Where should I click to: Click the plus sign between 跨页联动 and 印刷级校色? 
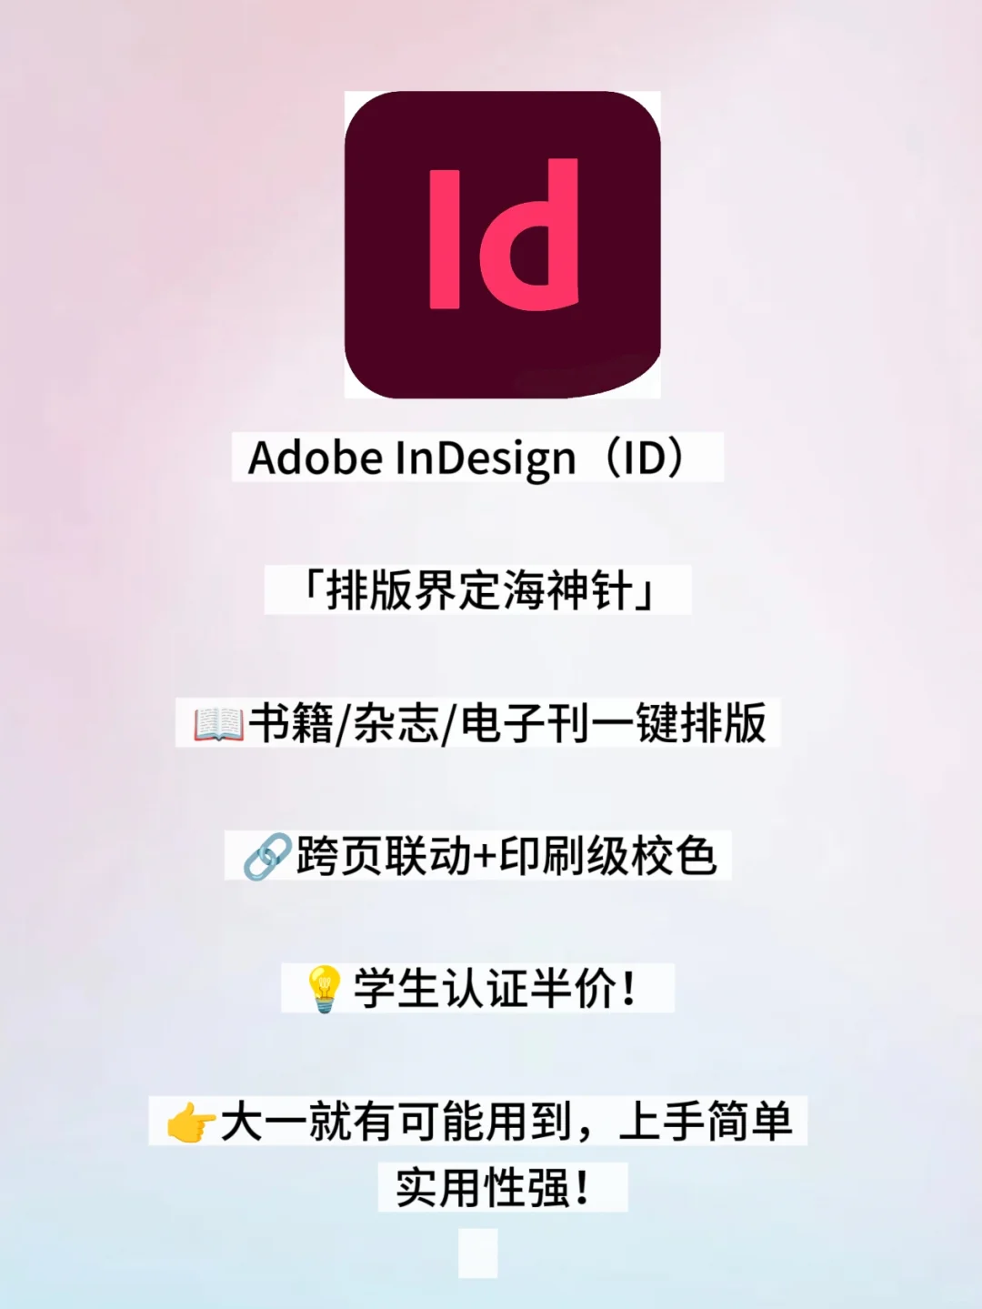point(486,858)
